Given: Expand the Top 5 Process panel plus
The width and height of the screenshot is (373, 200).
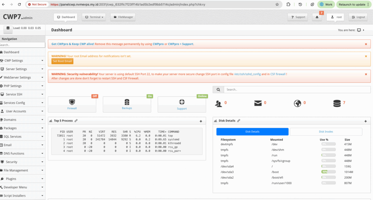Looking at the screenshot, I should 201,121.
